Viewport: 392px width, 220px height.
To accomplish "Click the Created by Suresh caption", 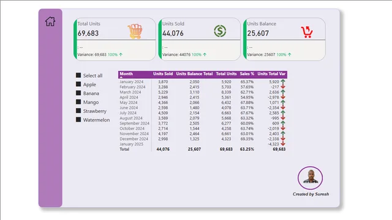I will (x=311, y=194).
